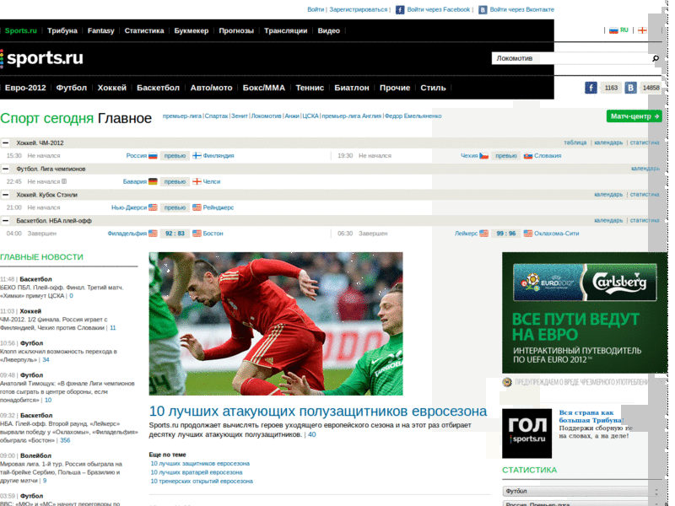Click the USA flag next to Бостон

[197, 234]
